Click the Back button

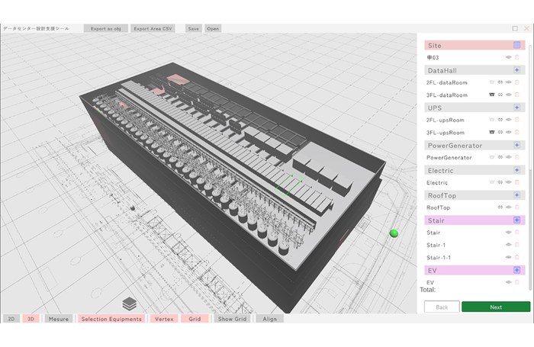click(x=442, y=307)
